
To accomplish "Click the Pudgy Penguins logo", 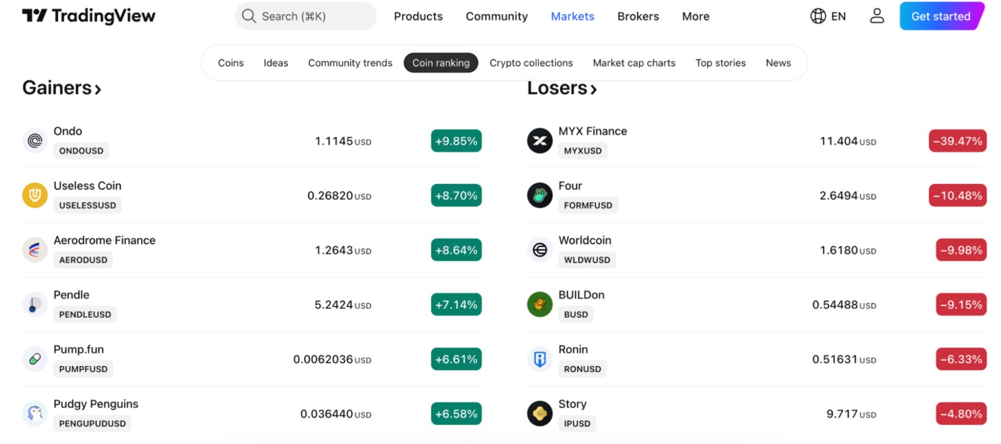I will [x=34, y=414].
